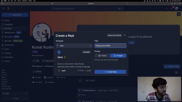Open the user avatar menu
The image size is (182, 102).
click(177, 8)
